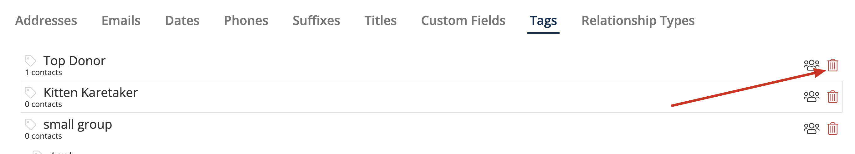Image resolution: width=855 pixels, height=154 pixels.
Task: View contacts tagged Kitten Karetaker
Action: tap(811, 97)
